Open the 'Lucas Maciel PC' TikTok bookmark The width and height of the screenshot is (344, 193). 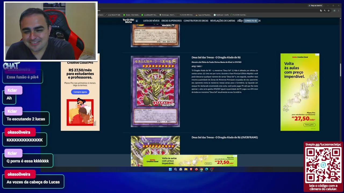[x=113, y=15]
